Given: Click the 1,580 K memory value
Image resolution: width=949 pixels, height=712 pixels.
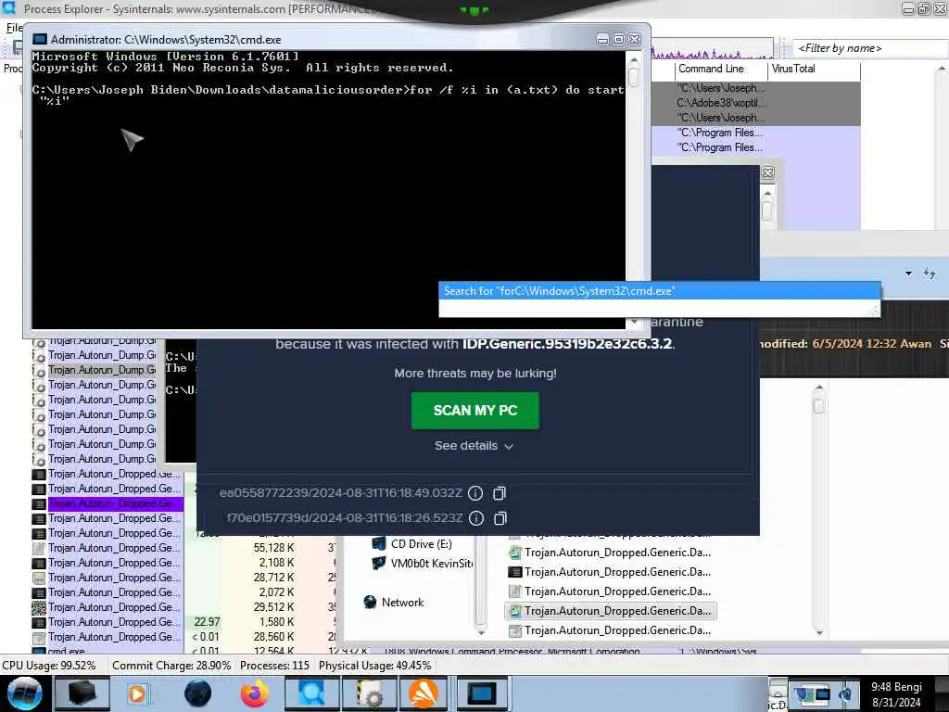Looking at the screenshot, I should (x=276, y=622).
